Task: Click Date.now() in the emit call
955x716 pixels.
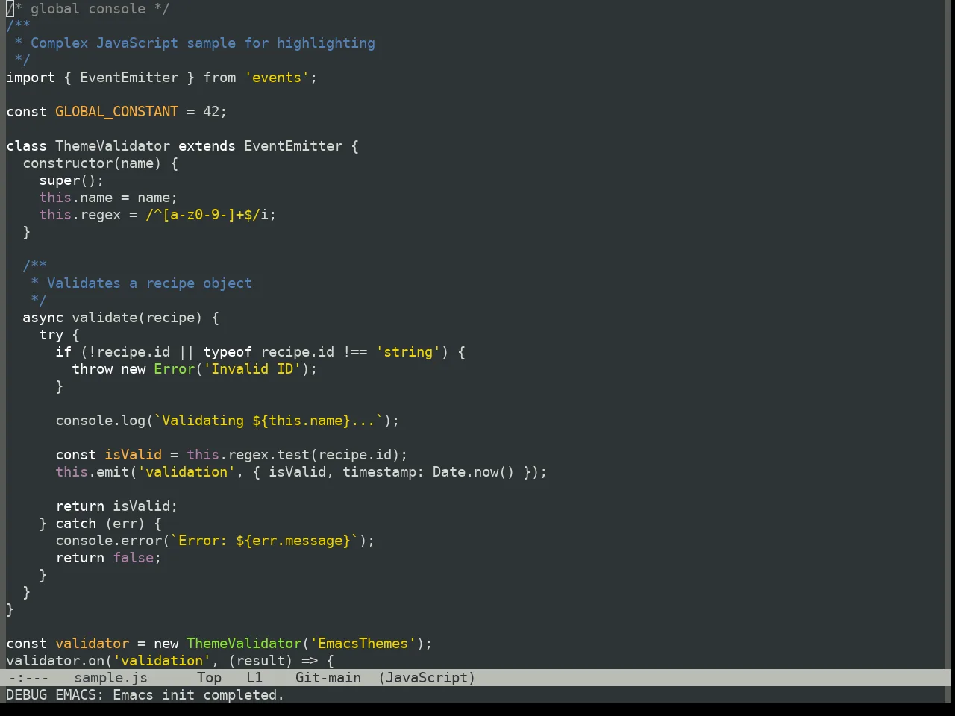Action: coord(473,472)
